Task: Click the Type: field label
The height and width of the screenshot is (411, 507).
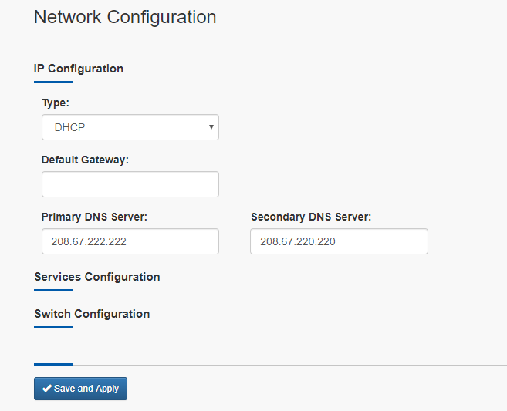Action: pyautogui.click(x=56, y=103)
